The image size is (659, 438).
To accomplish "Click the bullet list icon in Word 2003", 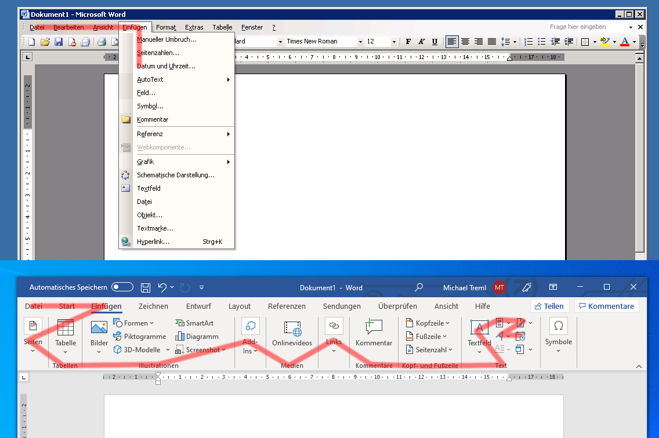I will pyautogui.click(x=542, y=42).
